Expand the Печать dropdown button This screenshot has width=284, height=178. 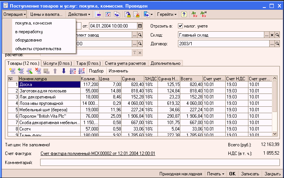click(x=215, y=174)
